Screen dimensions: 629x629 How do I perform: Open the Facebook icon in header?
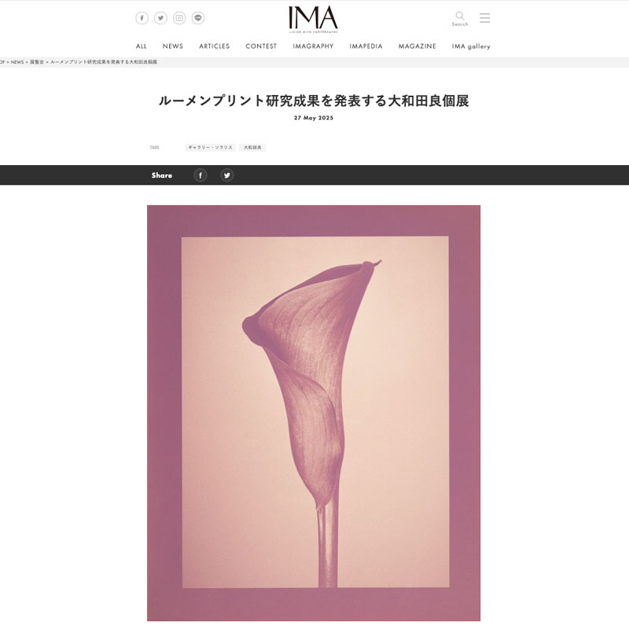(x=142, y=18)
